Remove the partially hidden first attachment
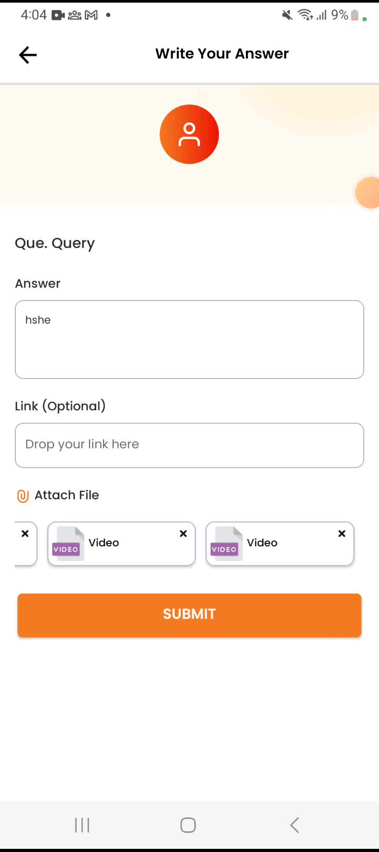 pyautogui.click(x=25, y=534)
